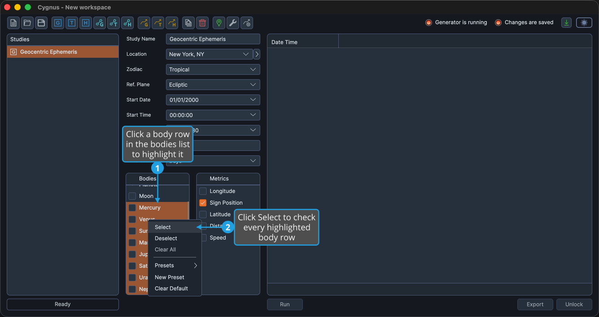Click the green download arrow icon

click(567, 23)
